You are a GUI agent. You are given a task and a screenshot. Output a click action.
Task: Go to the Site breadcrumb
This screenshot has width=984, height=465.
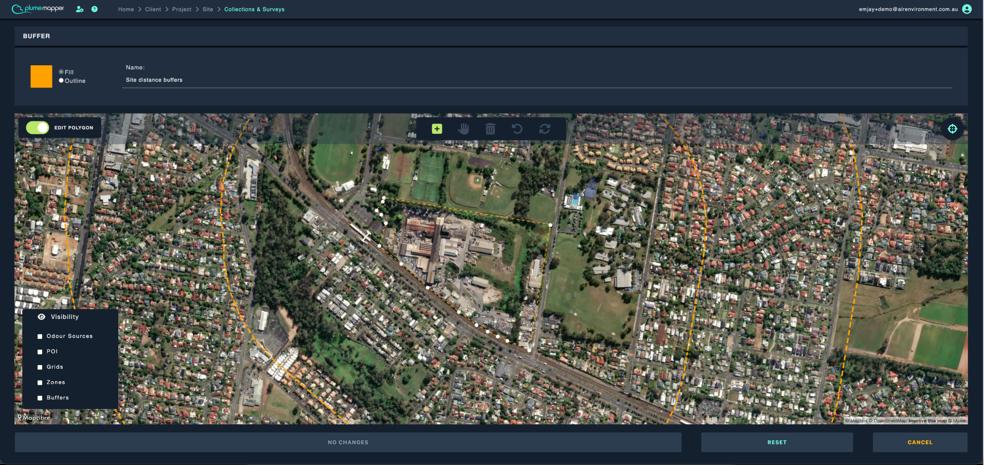click(208, 9)
